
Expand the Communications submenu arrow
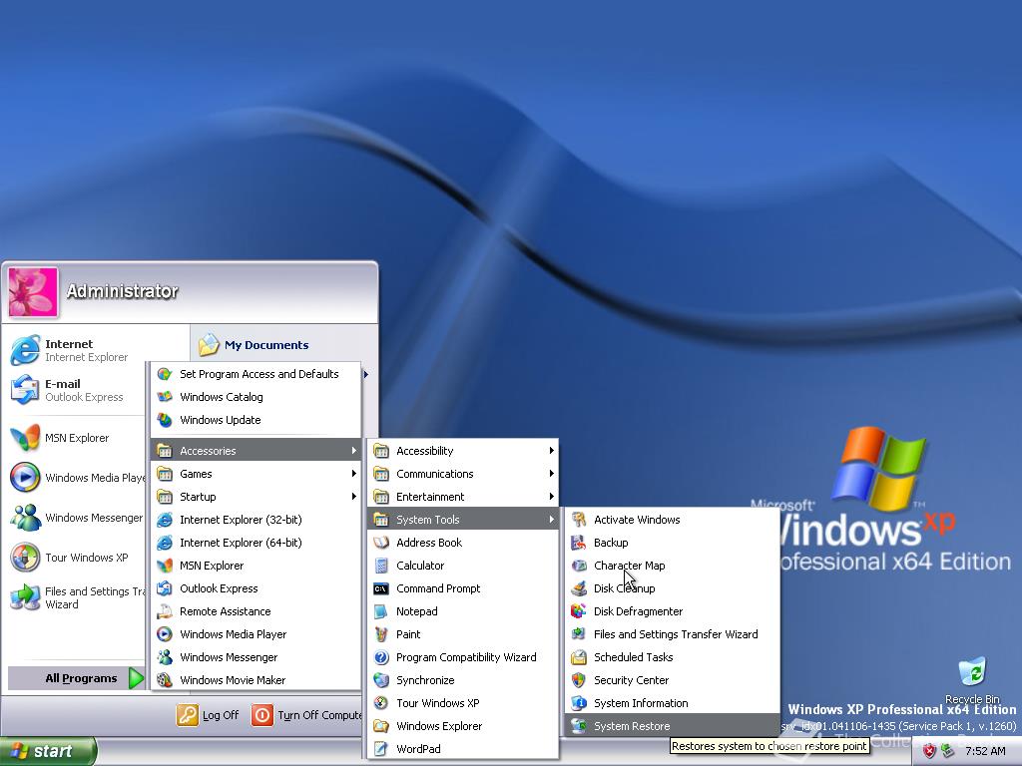tap(551, 474)
